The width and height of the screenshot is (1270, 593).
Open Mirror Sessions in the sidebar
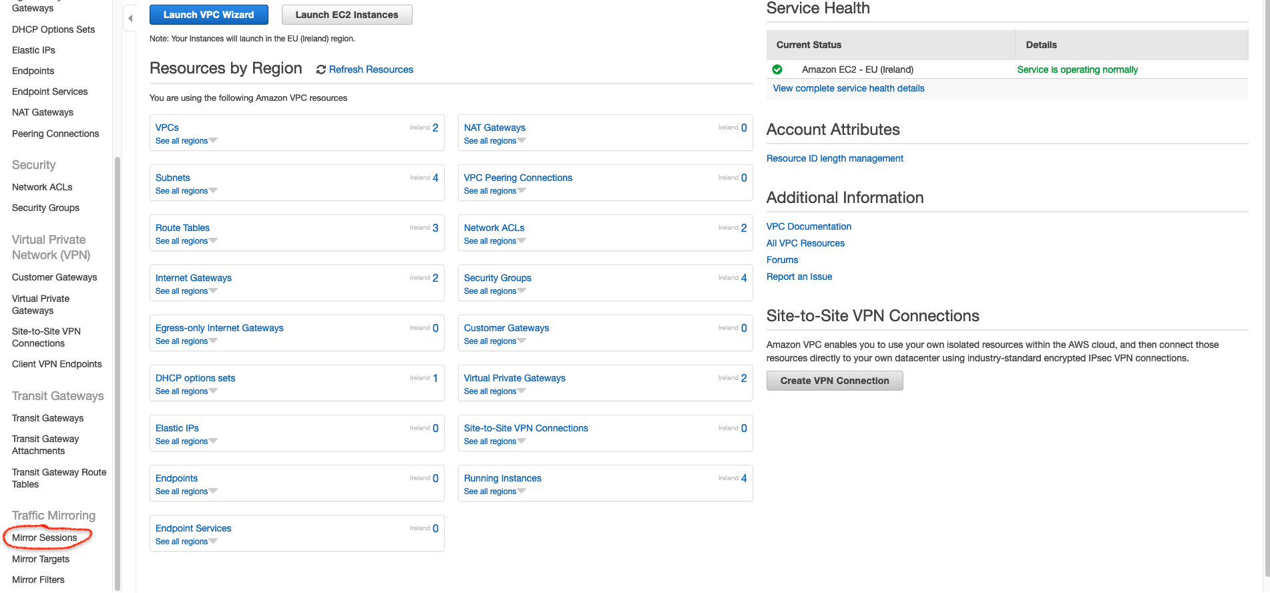pyautogui.click(x=45, y=538)
